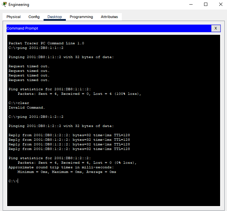Click 'Ping statistics for 2001:DB8:1:2::2:' line
This screenshot has height=211, width=227.
point(50,158)
